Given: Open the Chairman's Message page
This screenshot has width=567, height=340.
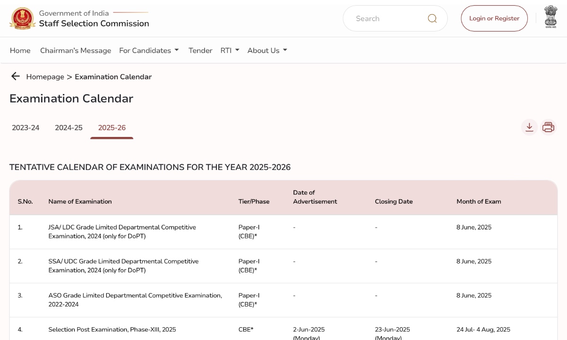Looking at the screenshot, I should tap(75, 50).
